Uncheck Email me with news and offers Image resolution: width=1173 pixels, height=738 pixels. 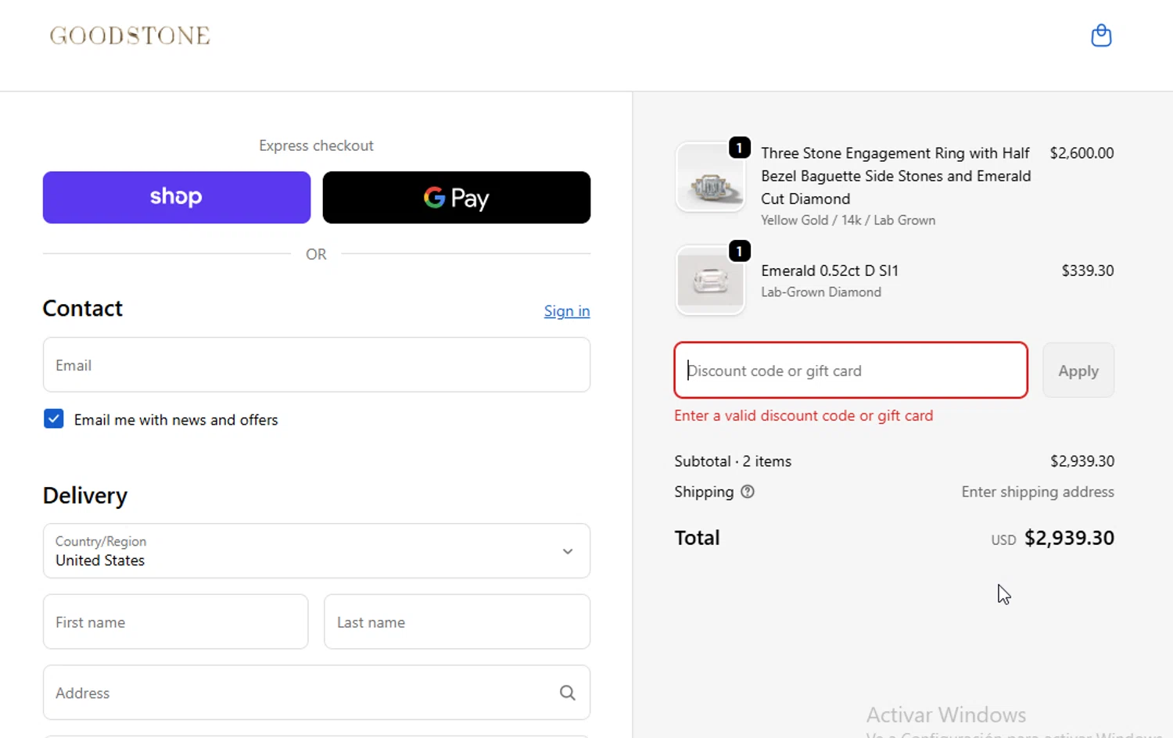54,419
